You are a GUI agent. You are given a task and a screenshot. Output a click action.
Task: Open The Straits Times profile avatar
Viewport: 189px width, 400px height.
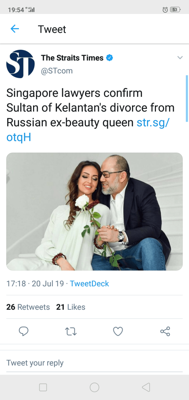click(20, 64)
